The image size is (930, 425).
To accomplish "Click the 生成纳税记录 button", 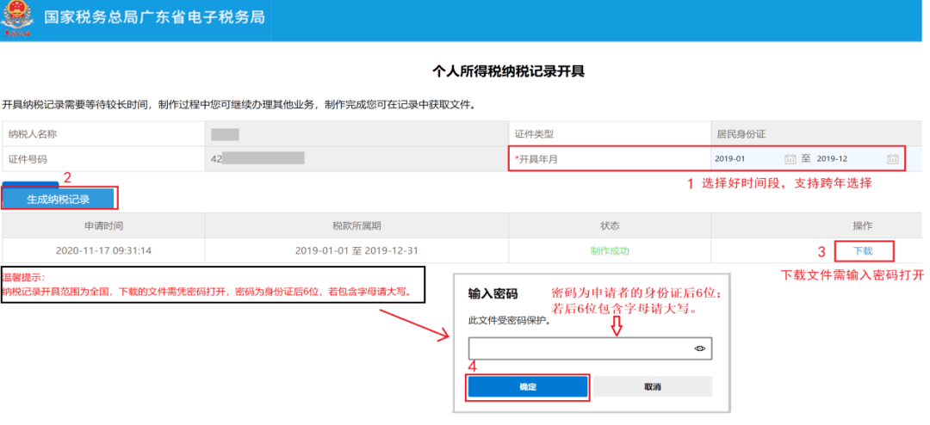I will (x=59, y=200).
